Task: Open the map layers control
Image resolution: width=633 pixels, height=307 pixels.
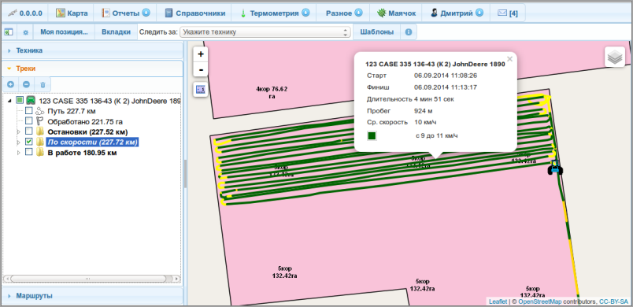Action: click(614, 57)
